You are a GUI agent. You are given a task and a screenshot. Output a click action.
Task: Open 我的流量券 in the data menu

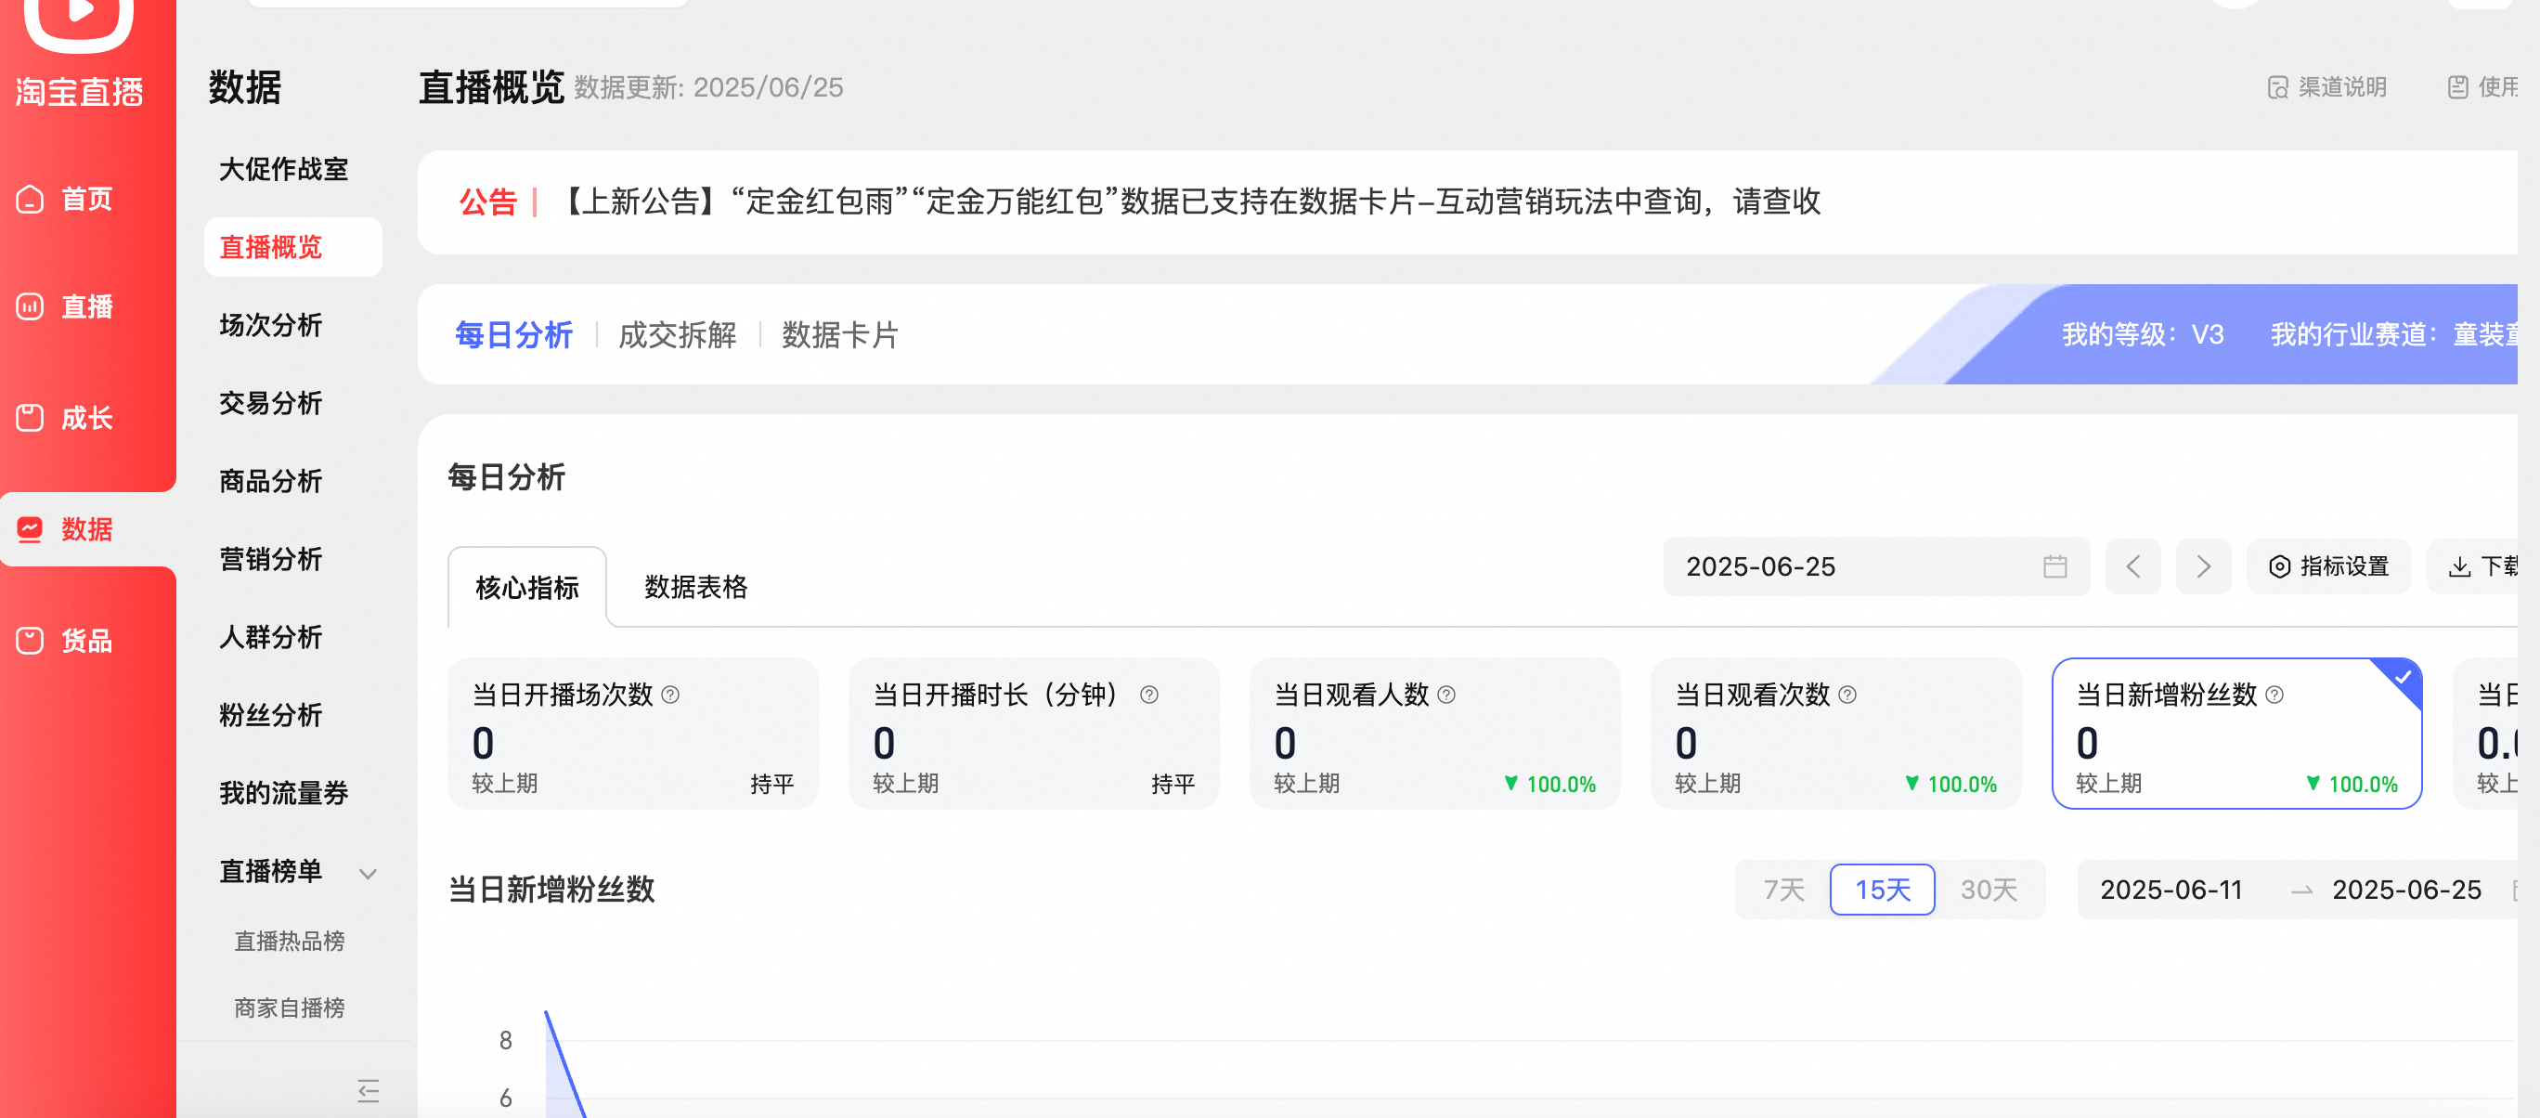284,793
